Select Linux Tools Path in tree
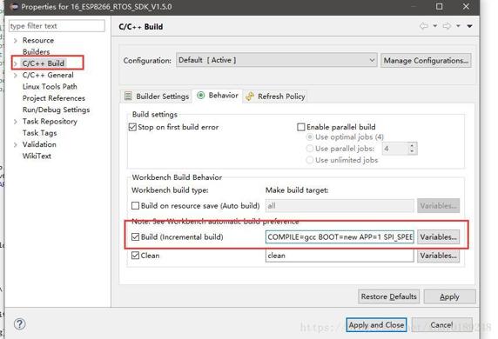The width and height of the screenshot is (498, 339). coord(50,87)
